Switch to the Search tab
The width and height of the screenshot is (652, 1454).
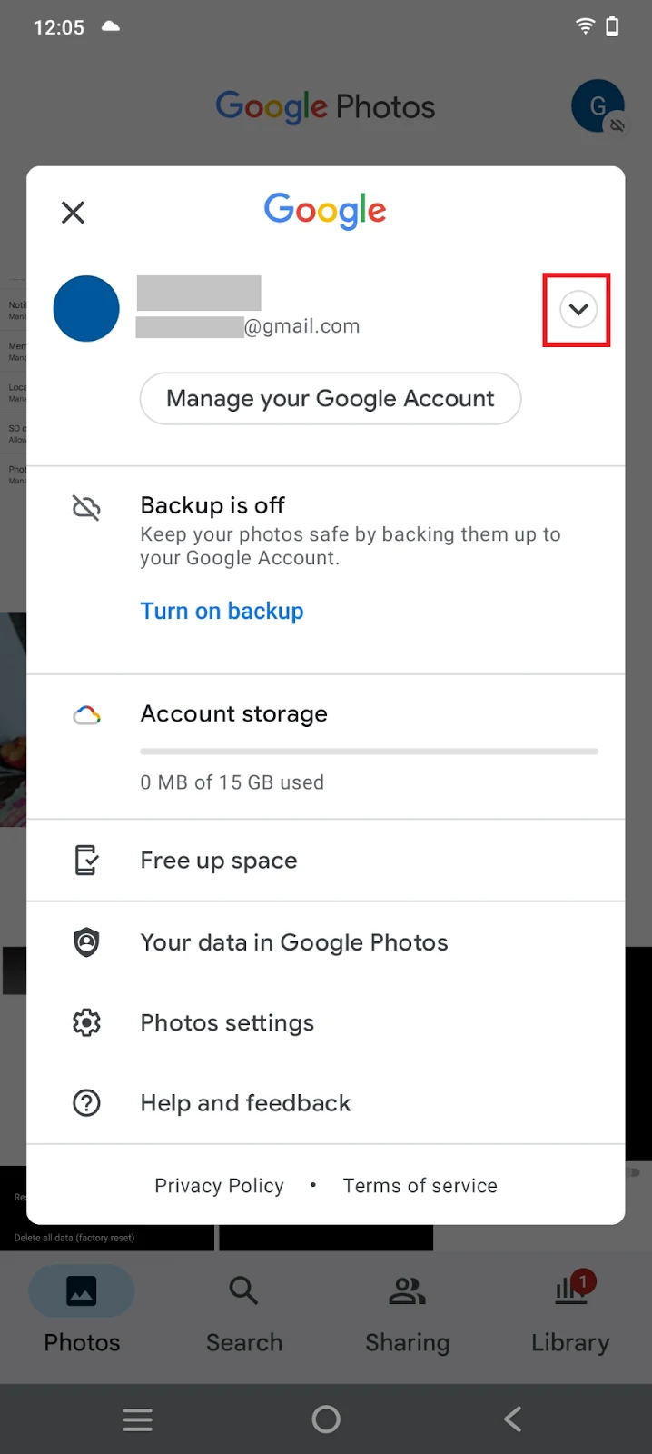(x=244, y=1312)
